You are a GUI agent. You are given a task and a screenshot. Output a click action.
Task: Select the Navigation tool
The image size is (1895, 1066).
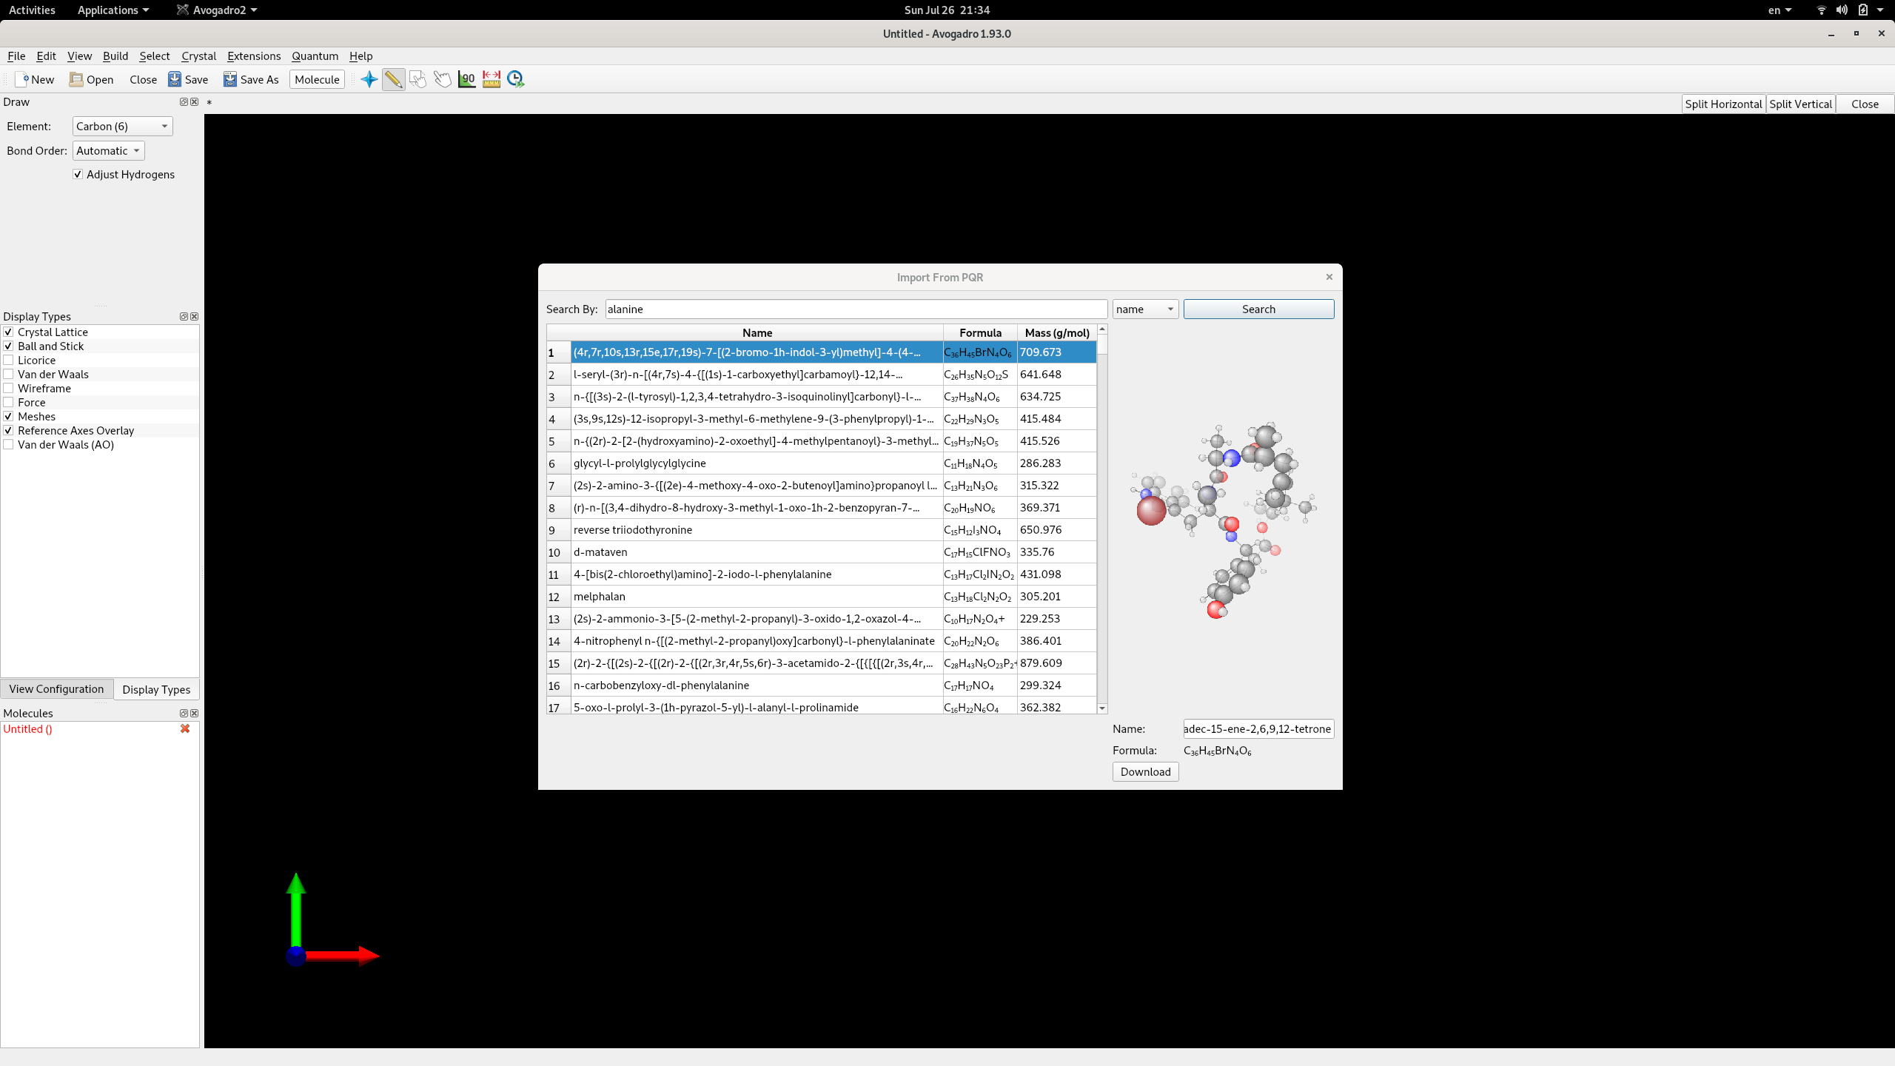tap(368, 79)
